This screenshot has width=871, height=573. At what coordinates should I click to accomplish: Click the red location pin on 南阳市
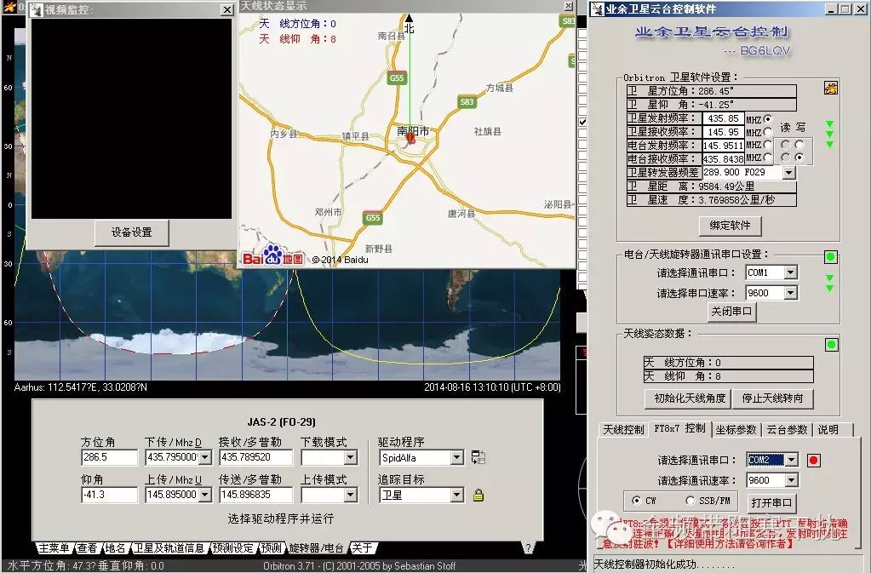coord(411,137)
